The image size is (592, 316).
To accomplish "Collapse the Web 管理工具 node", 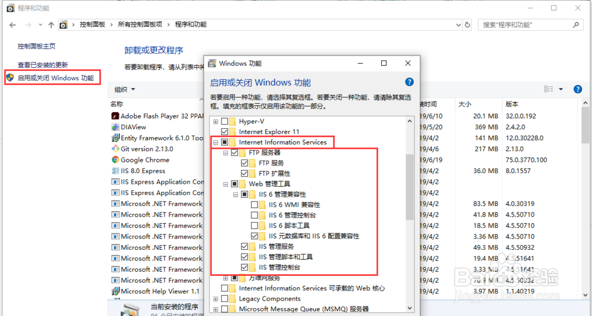I will pyautogui.click(x=226, y=184).
